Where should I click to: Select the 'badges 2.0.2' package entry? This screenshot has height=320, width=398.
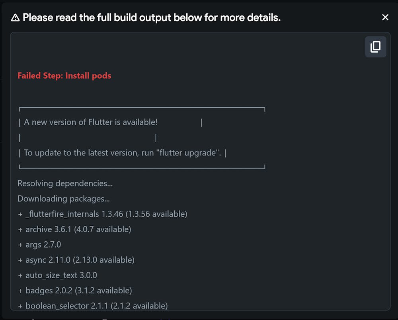(49, 290)
